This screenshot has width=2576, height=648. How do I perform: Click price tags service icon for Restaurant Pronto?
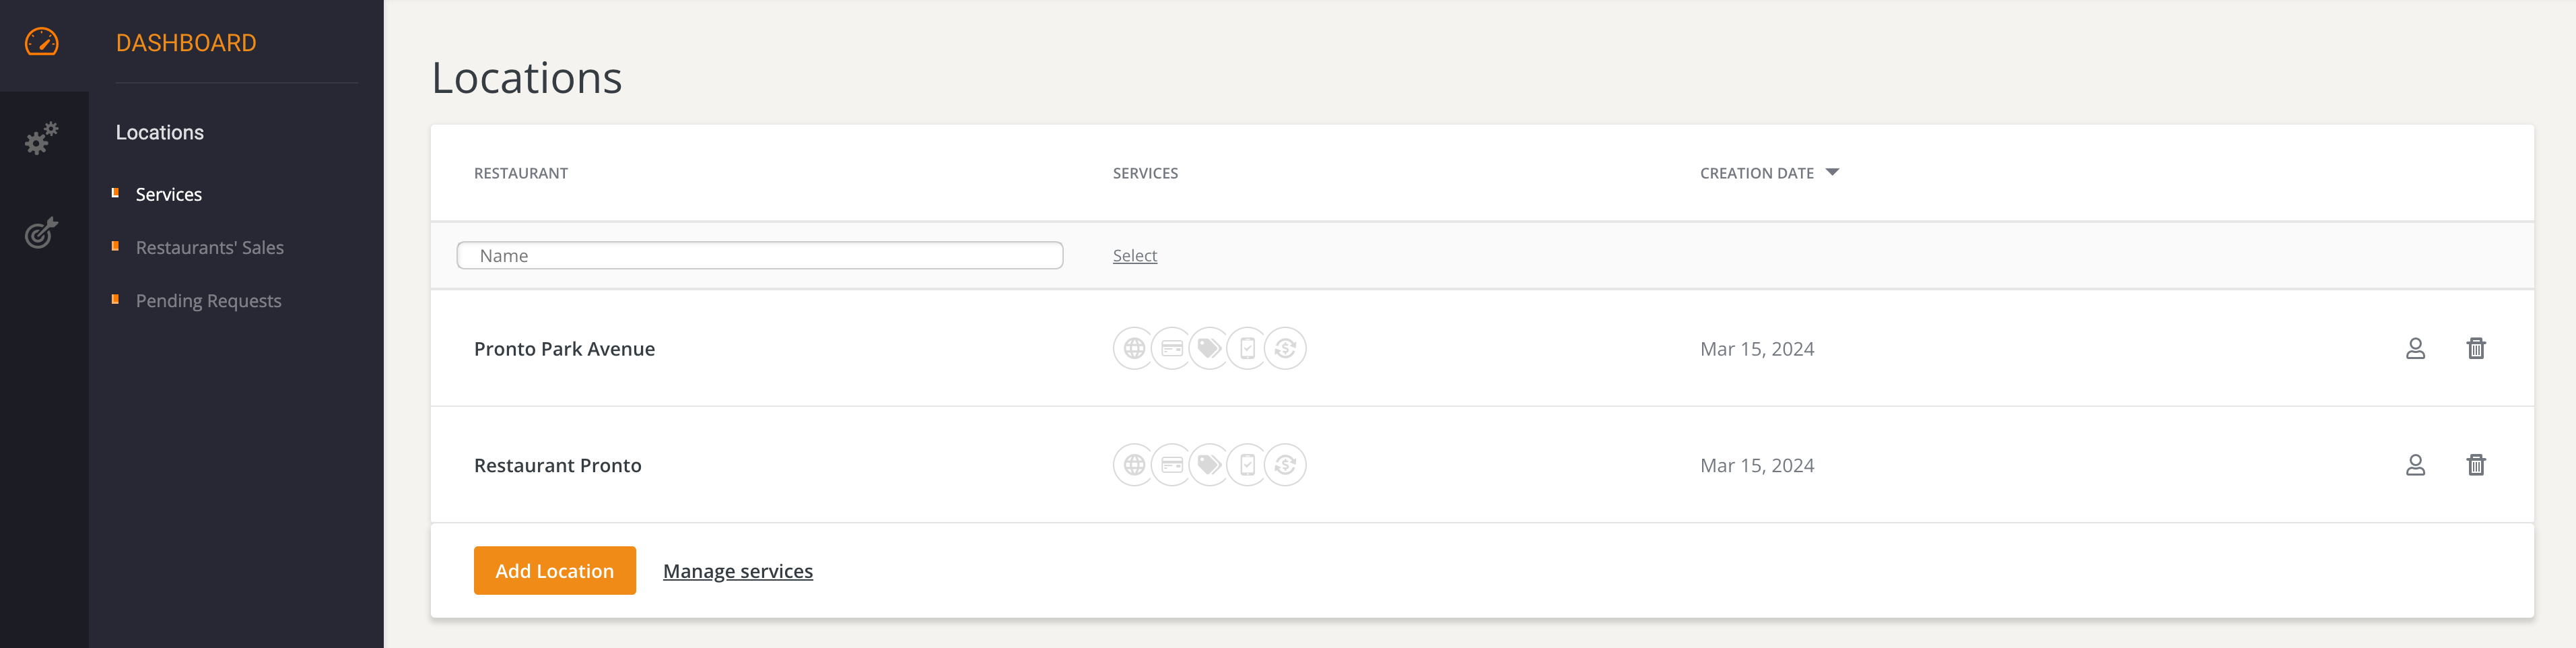point(1209,465)
